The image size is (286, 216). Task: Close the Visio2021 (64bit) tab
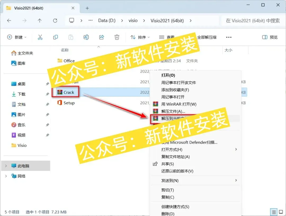pyautogui.click(x=73, y=8)
